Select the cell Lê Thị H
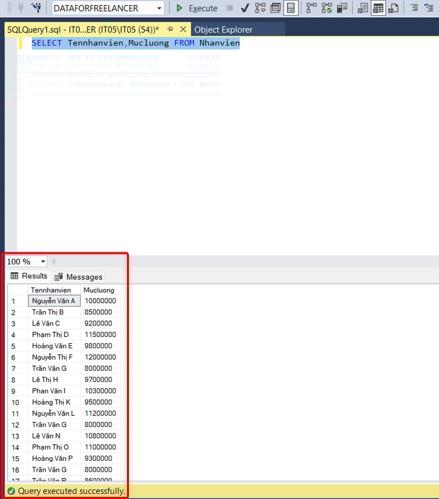 coord(54,380)
